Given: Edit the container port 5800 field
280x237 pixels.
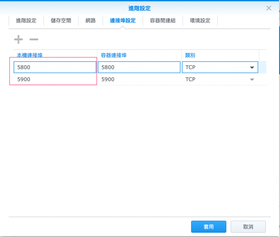Looking at the screenshot, I should [x=139, y=67].
